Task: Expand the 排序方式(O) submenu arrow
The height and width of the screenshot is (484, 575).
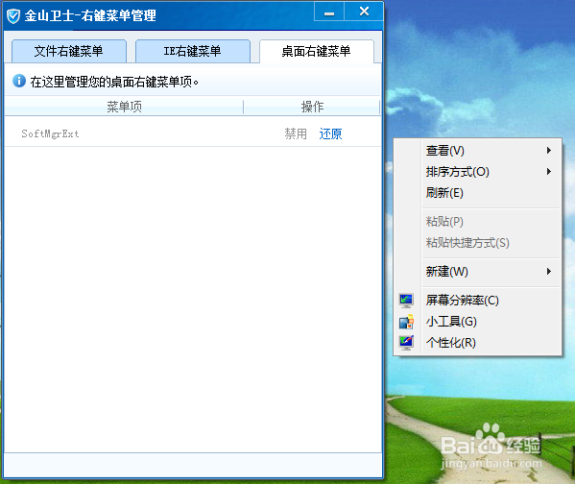Action: [x=549, y=172]
